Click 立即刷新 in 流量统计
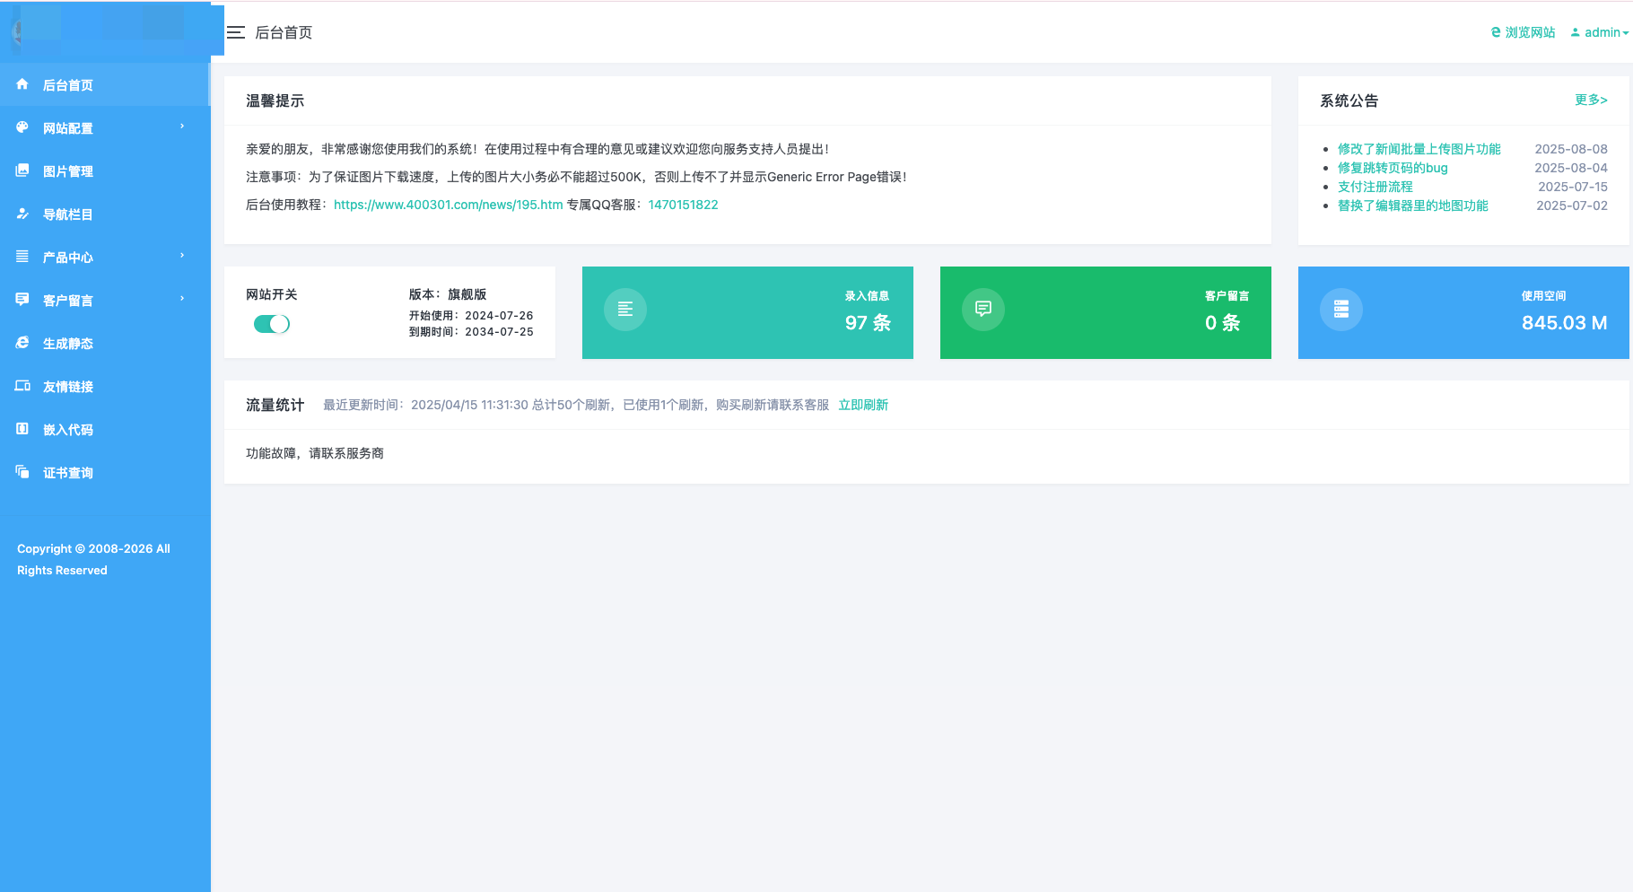Screen dimensions: 1633x892 coord(863,405)
